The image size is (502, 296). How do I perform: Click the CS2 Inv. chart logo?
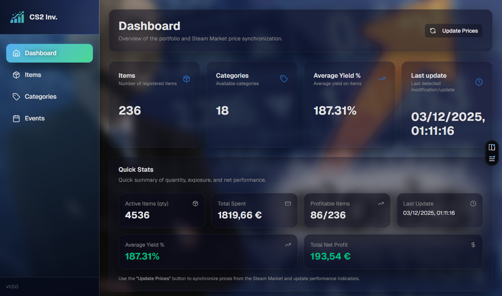click(17, 17)
